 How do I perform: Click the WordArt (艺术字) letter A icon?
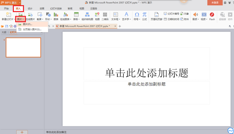tap(126, 15)
